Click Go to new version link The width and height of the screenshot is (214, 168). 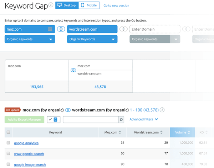116,6
